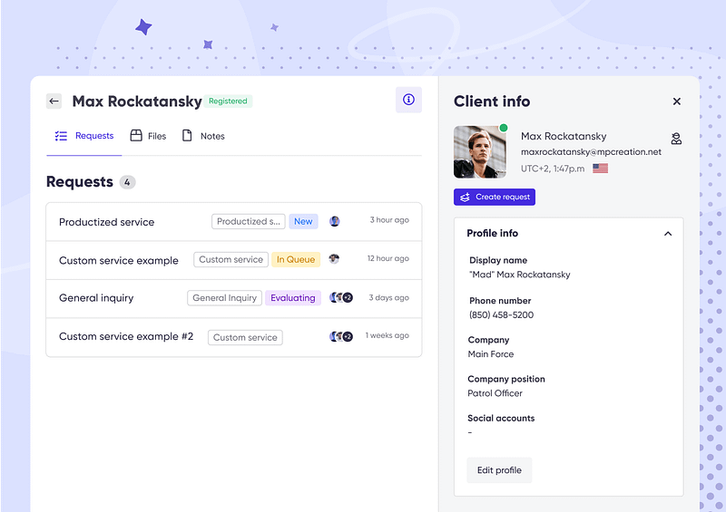The image size is (726, 512).
Task: Click the company value Main Force
Action: [491, 354]
